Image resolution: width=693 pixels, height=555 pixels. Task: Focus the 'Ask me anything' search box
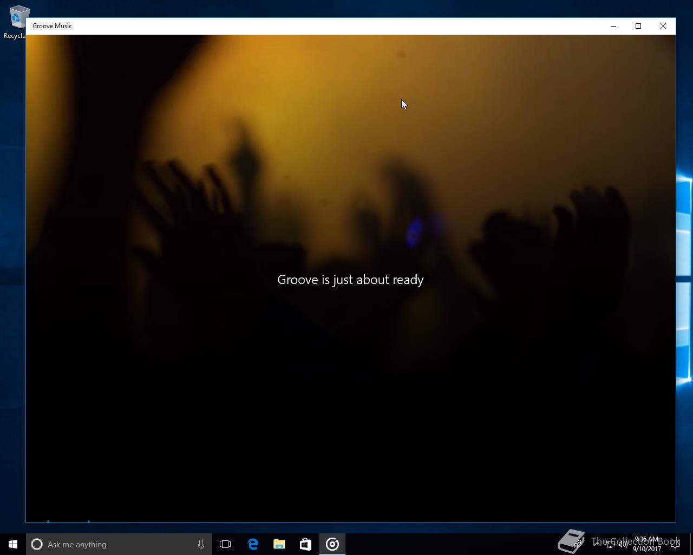pyautogui.click(x=119, y=544)
